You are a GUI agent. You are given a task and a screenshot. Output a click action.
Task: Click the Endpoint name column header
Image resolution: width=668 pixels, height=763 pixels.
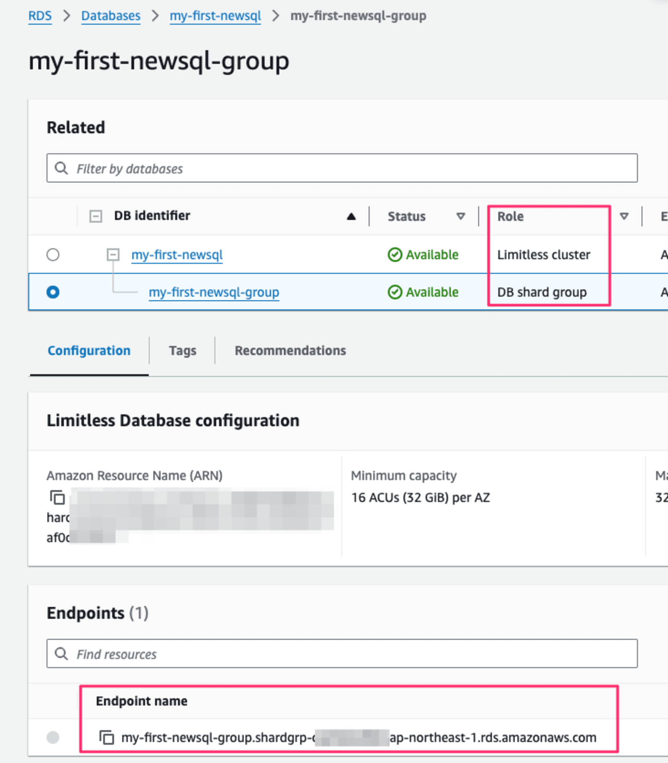point(142,701)
